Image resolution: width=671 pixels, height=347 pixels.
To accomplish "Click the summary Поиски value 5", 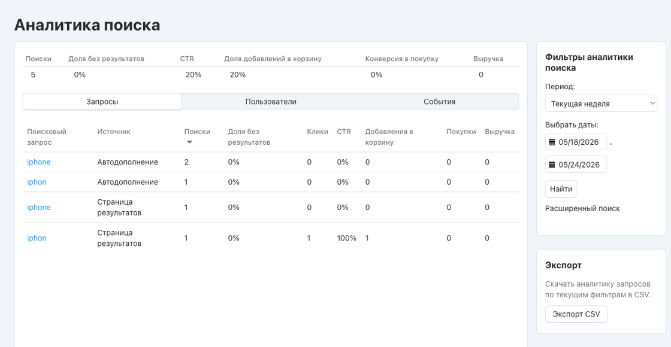I will coord(33,75).
